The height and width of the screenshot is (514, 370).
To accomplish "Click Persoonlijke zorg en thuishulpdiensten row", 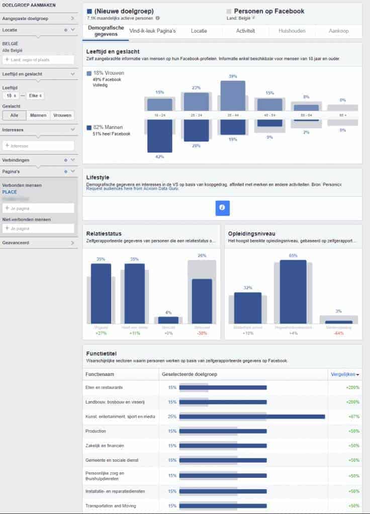I will pyautogui.click(x=222, y=476).
